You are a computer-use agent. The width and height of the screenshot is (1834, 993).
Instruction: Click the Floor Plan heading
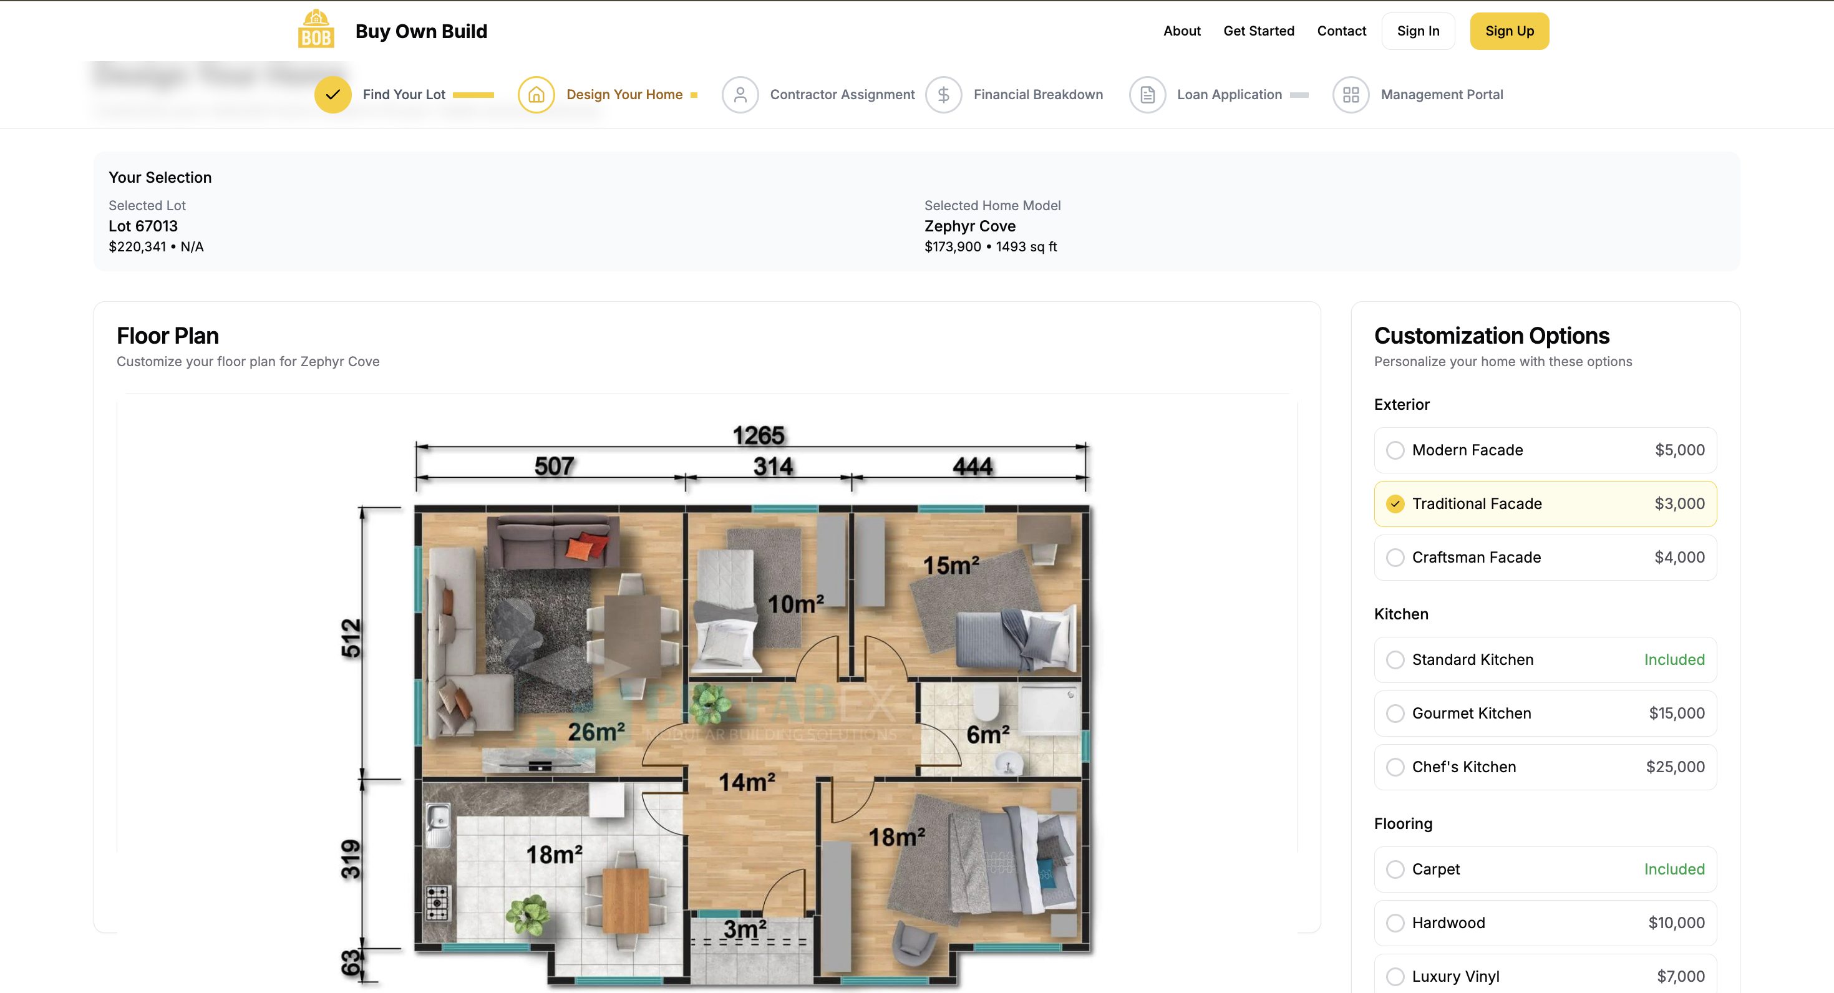point(167,336)
